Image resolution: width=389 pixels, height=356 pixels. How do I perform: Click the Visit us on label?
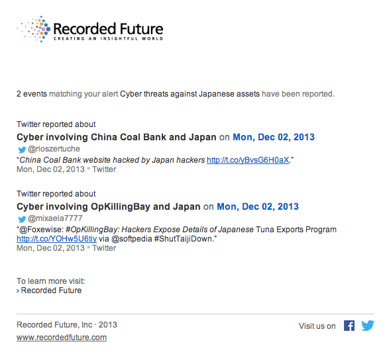coord(317,326)
